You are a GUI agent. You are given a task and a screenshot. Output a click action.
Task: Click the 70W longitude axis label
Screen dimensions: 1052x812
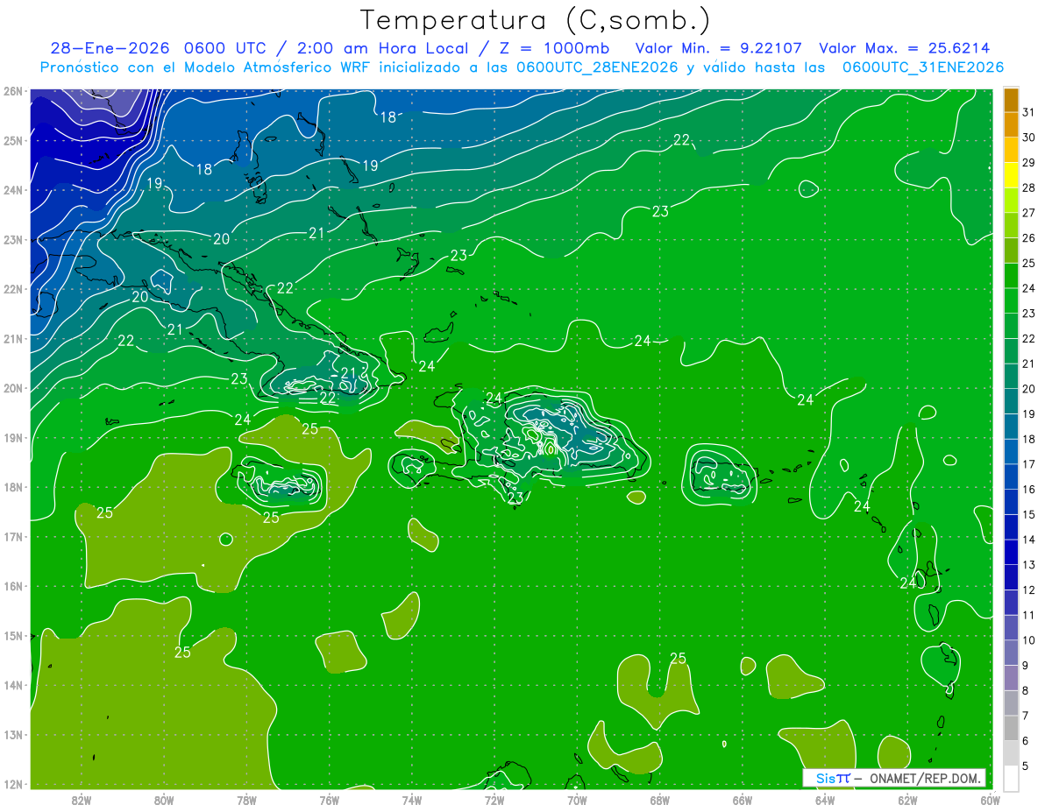577,800
